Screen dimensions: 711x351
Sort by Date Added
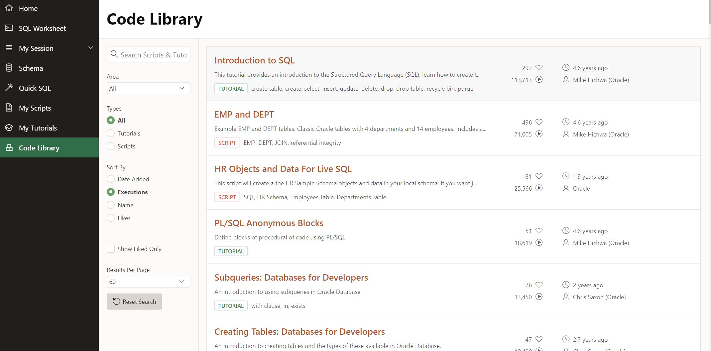coord(111,179)
